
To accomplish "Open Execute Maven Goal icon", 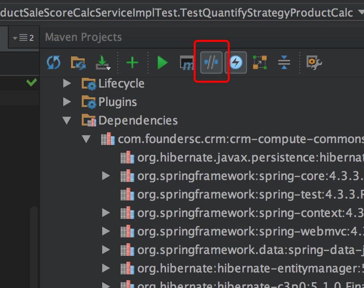I will coord(187,63).
